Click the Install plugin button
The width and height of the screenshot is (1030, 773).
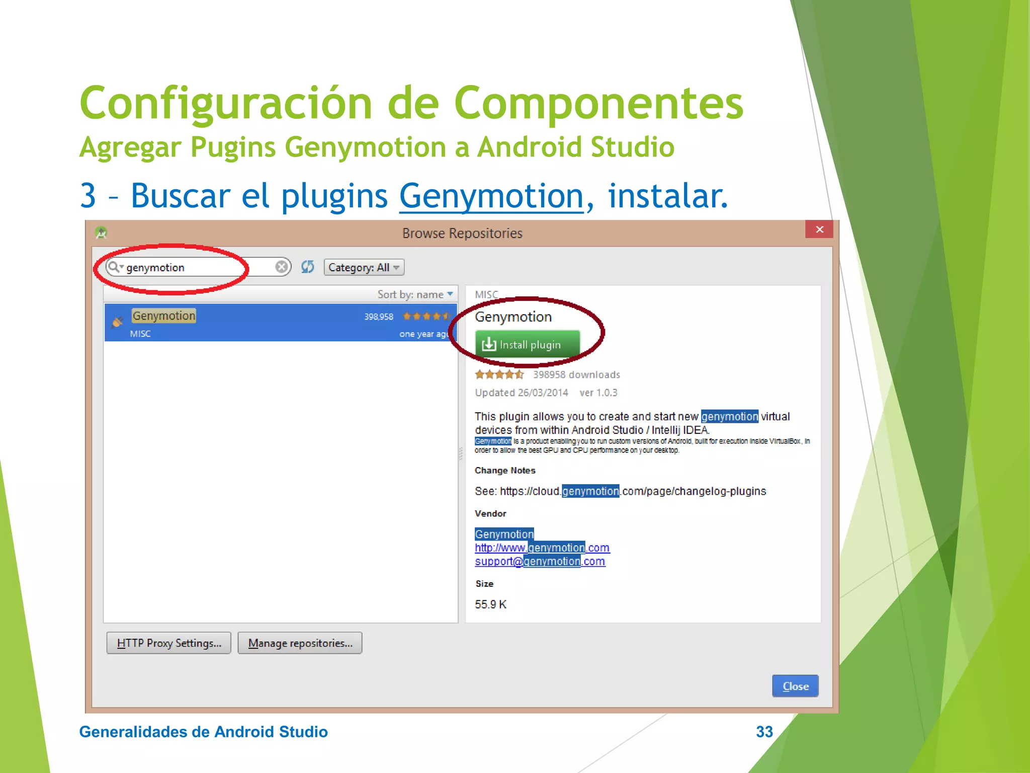[x=527, y=344]
